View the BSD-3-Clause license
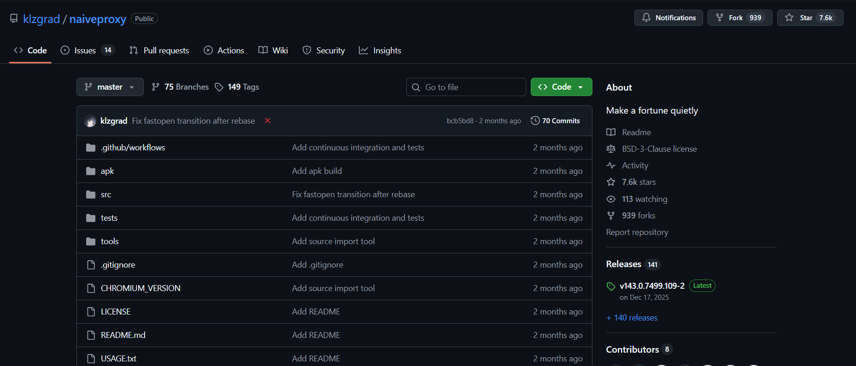 tap(659, 149)
